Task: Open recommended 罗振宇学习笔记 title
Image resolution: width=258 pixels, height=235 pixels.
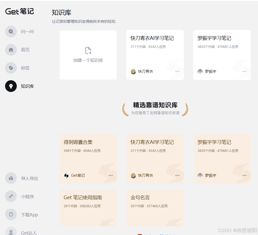Action: (214, 142)
